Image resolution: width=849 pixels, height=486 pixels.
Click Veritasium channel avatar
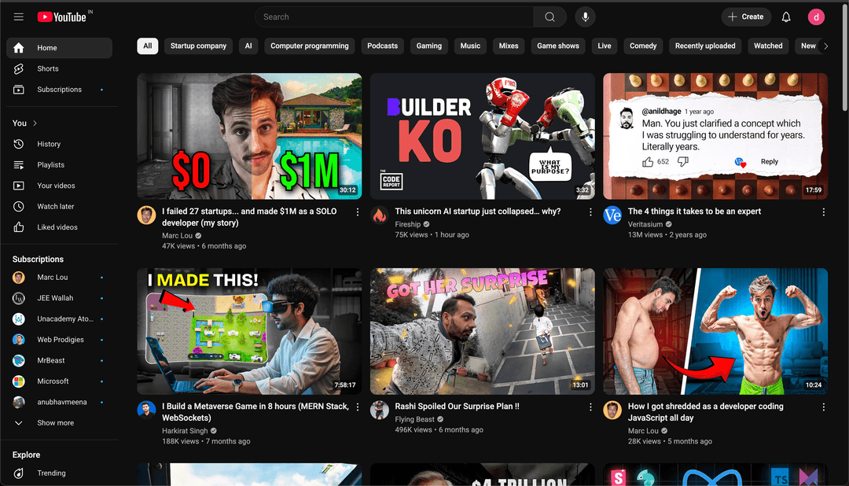(x=612, y=215)
